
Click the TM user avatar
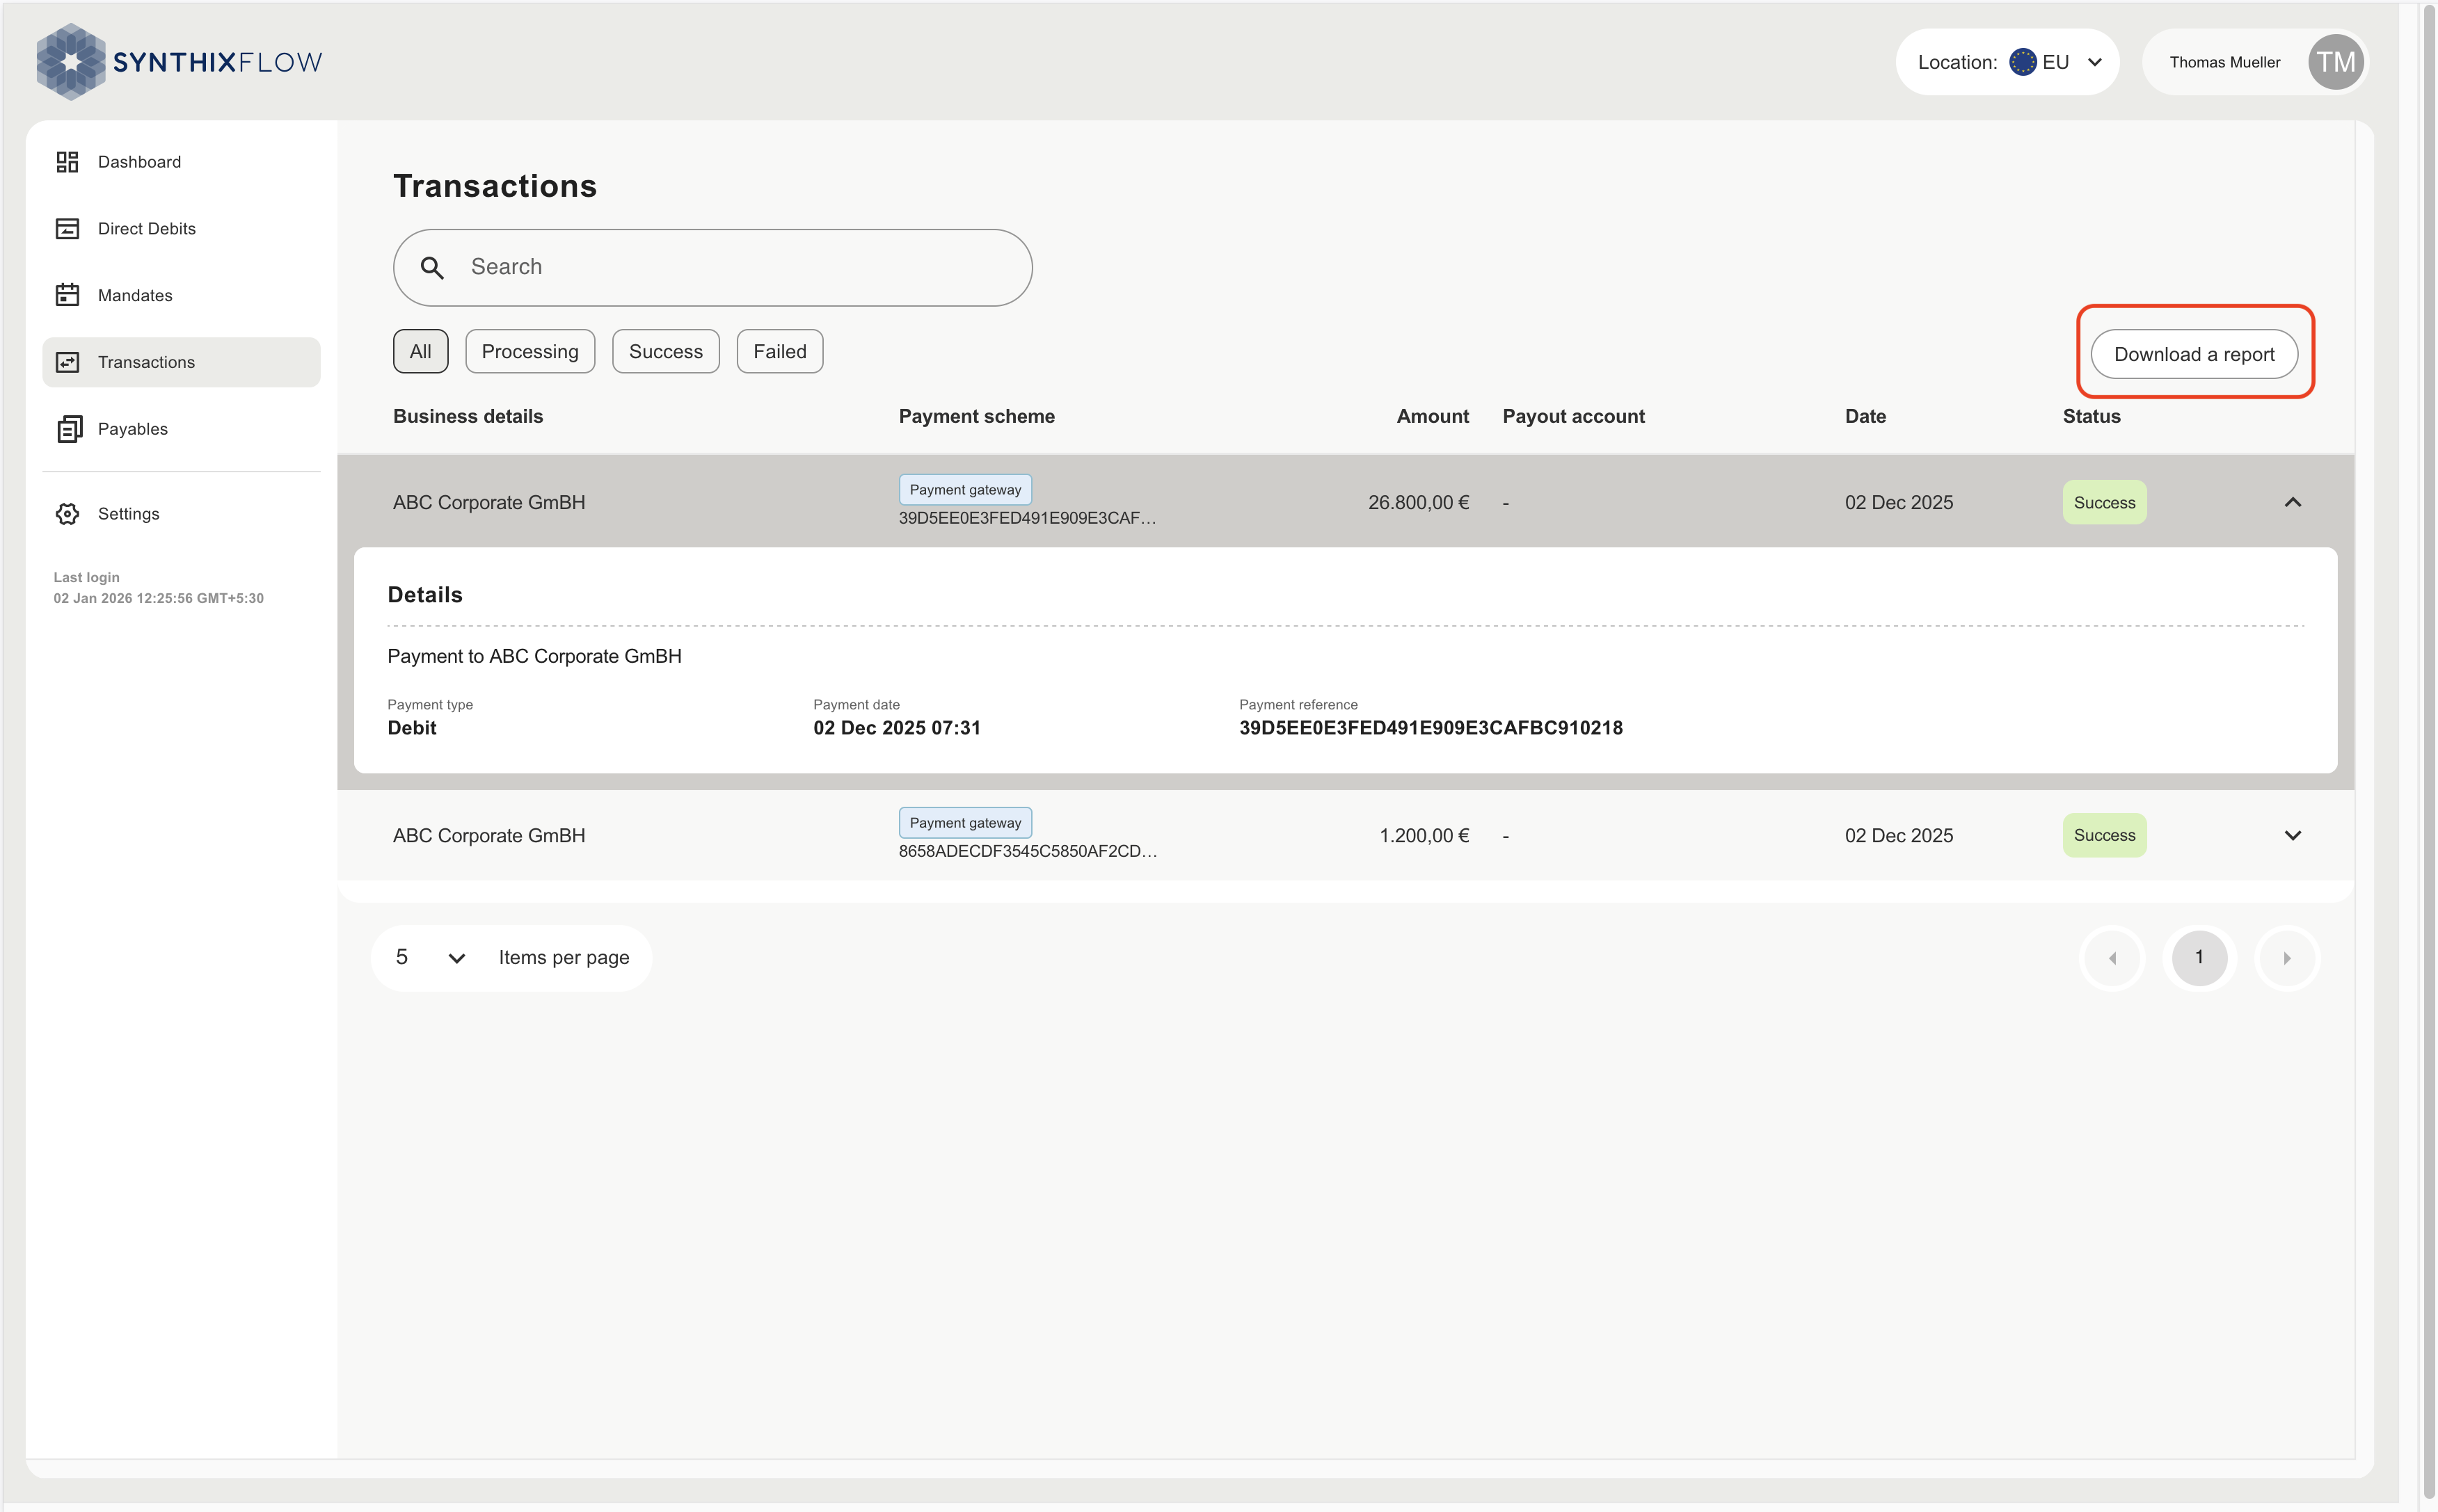pos(2335,62)
